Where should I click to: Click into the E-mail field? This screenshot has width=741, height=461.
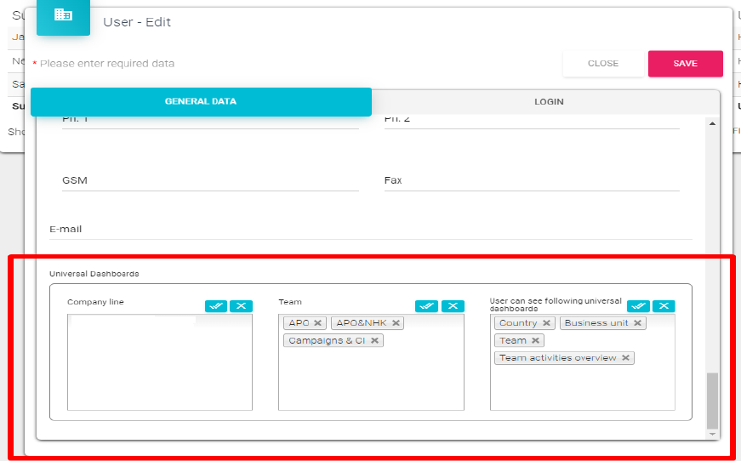point(370,230)
